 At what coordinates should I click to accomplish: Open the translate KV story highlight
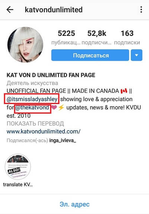tap(18, 167)
